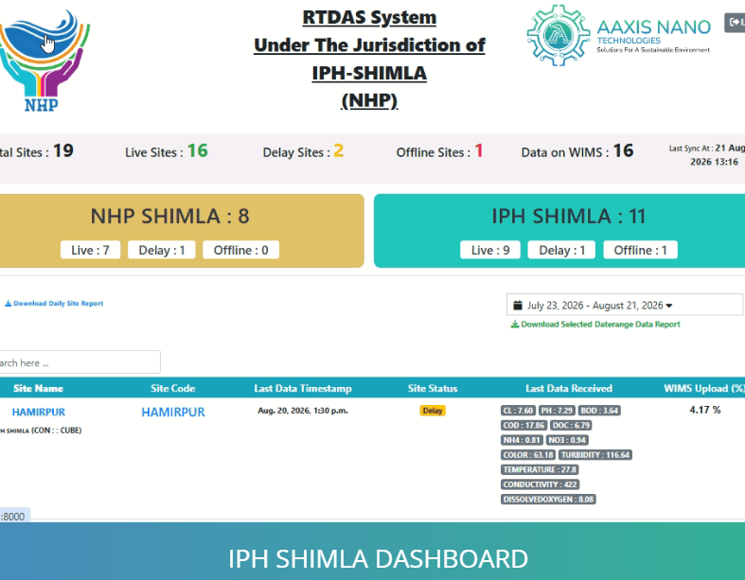Click the Aaxis Nano Technologies gear logo
Image resolution: width=745 pixels, height=580 pixels.
pos(559,35)
